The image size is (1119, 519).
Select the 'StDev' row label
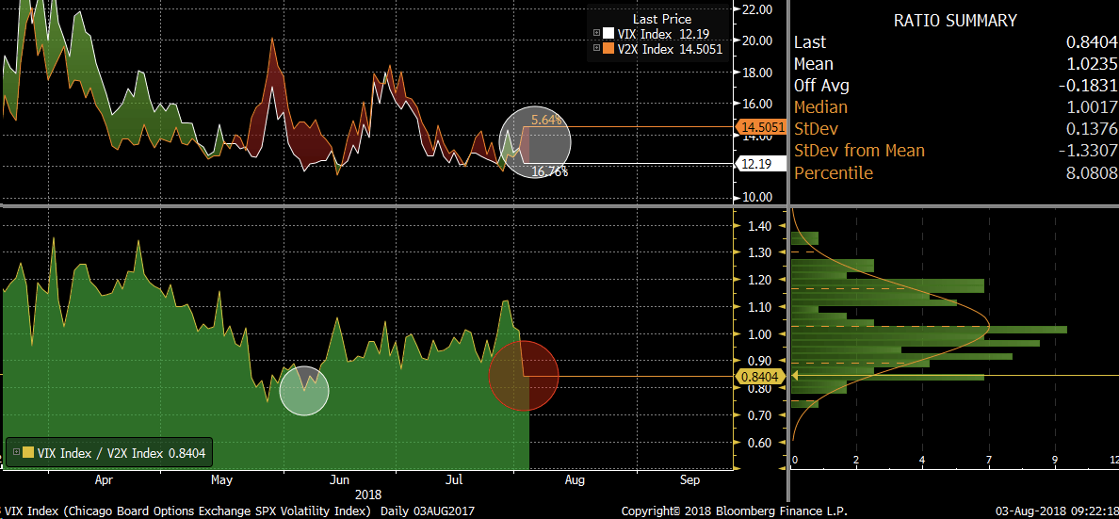(x=816, y=129)
